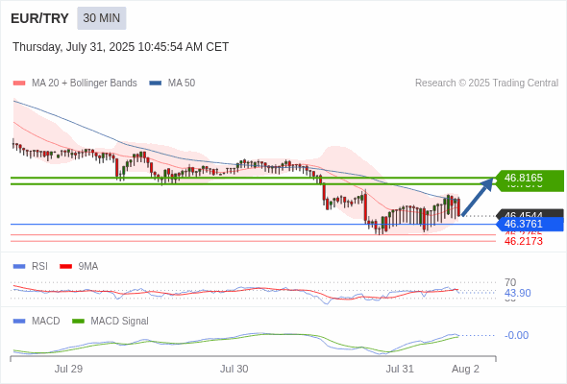The width and height of the screenshot is (567, 384).
Task: Click the MA 20 + Bollinger Bands pink swatch
Action: pyautogui.click(x=19, y=84)
